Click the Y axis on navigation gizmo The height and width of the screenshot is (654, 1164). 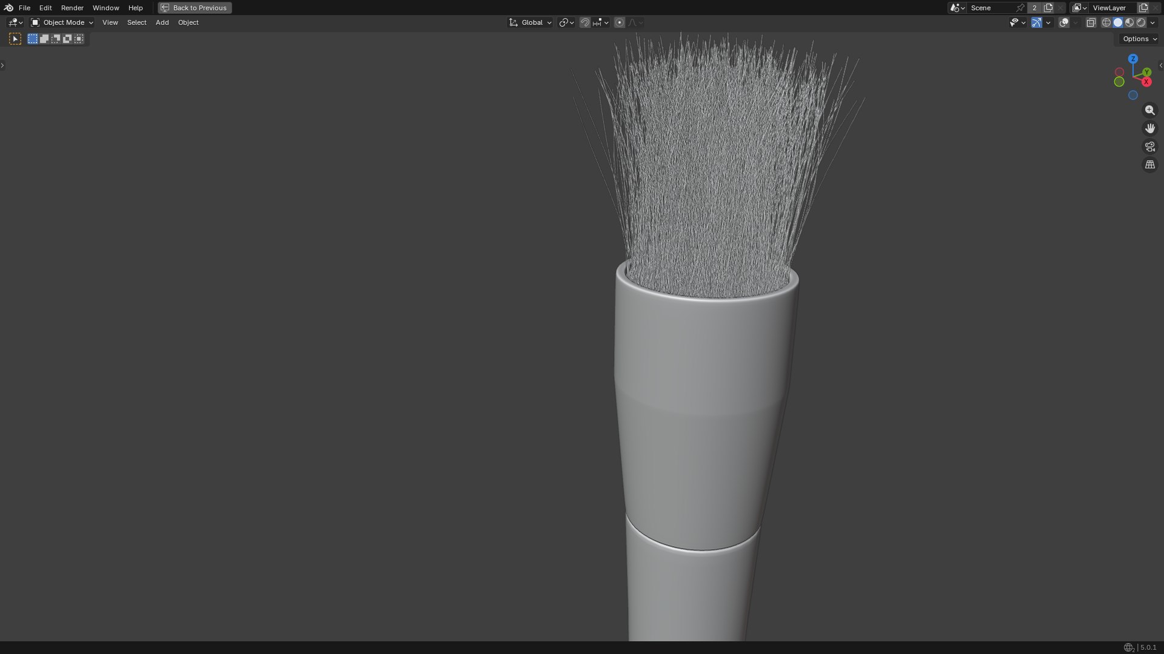[1147, 72]
